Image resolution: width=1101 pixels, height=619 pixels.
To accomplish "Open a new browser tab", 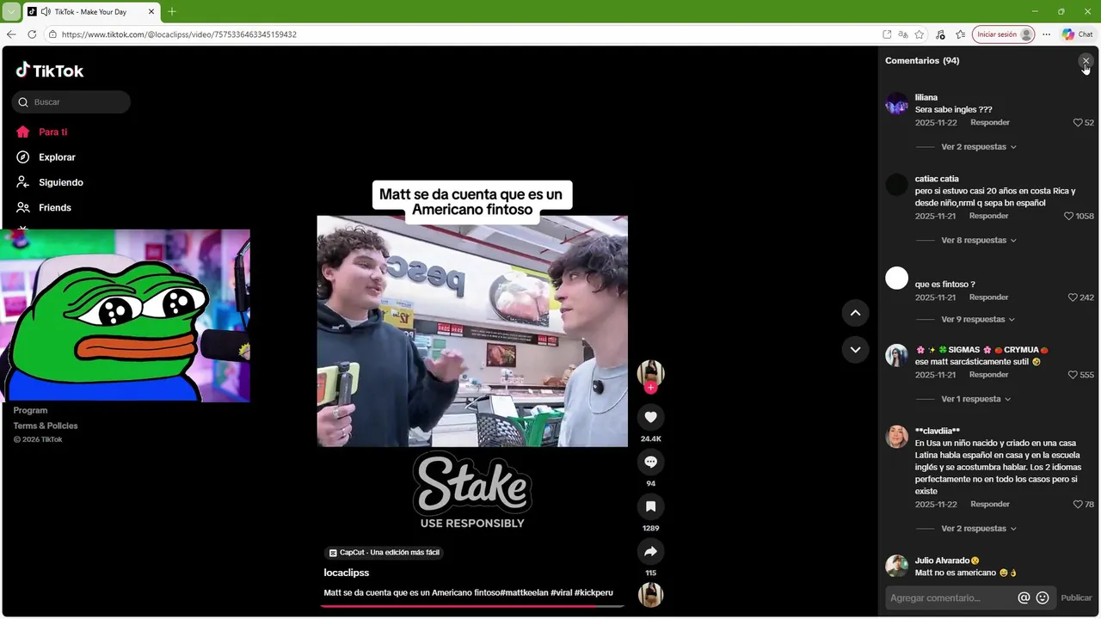I will 171,11.
